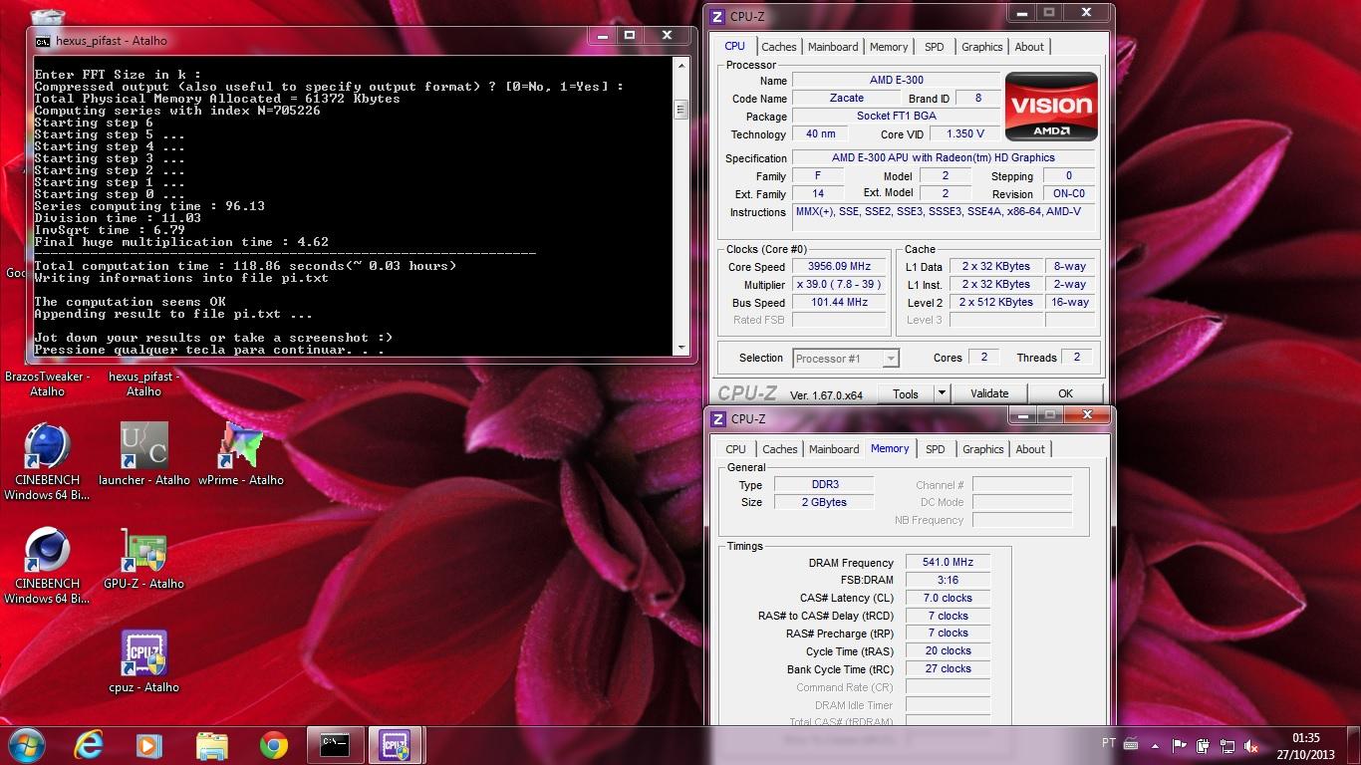Show hidden system tray icons

point(1157,744)
